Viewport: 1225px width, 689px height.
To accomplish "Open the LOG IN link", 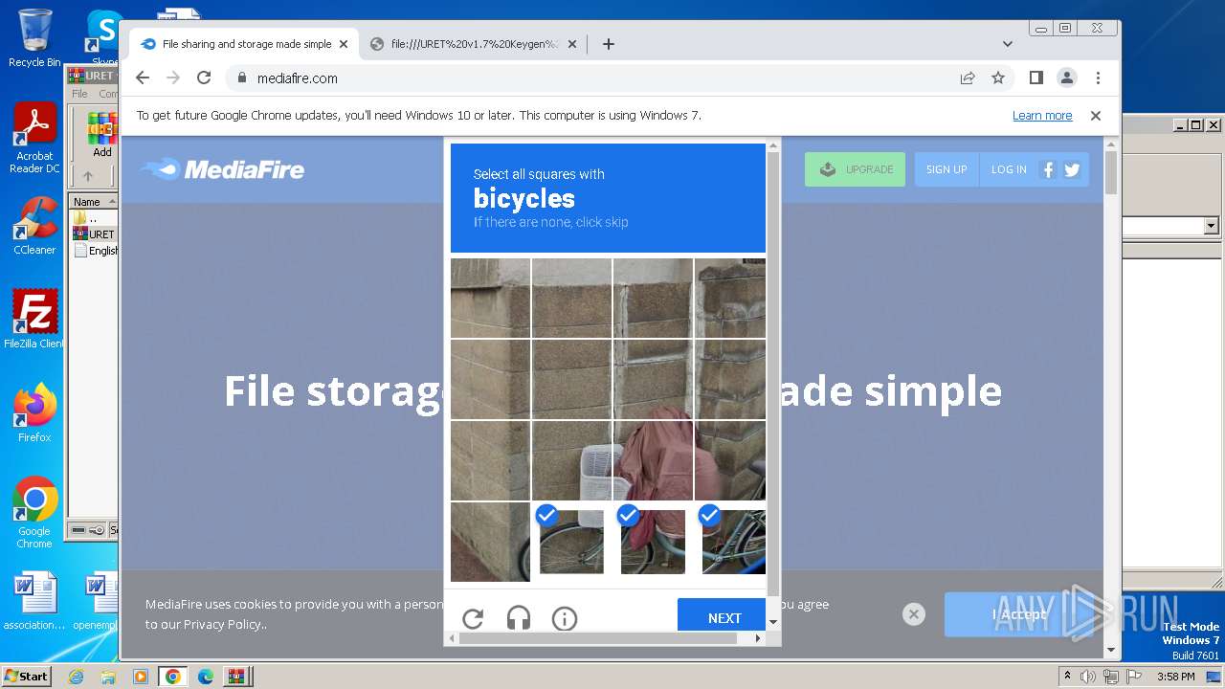I will pyautogui.click(x=1009, y=169).
